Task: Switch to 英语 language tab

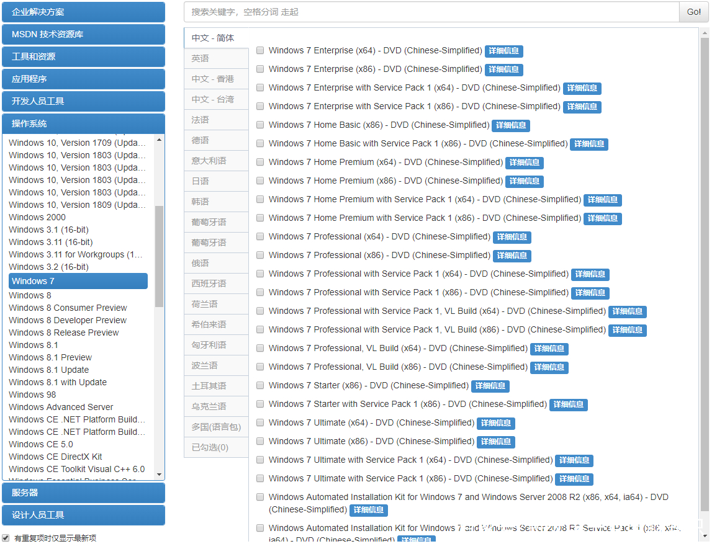Action: (216, 58)
